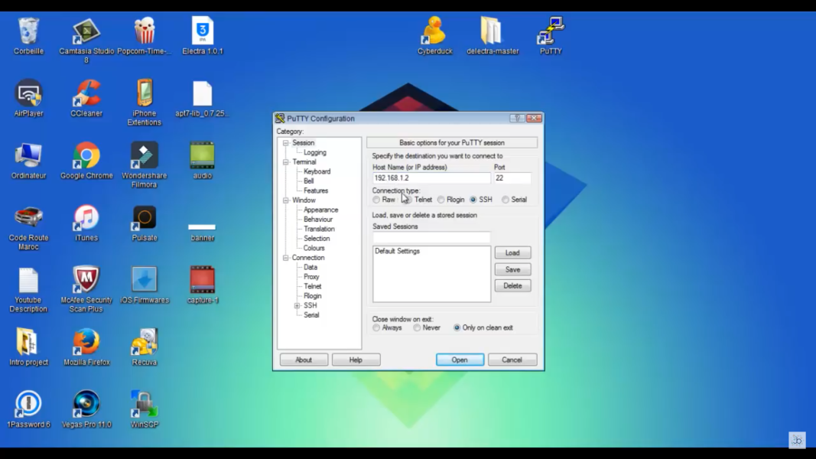Choose the Raw connection type
Viewport: 816px width, 459px height.
(x=376, y=200)
